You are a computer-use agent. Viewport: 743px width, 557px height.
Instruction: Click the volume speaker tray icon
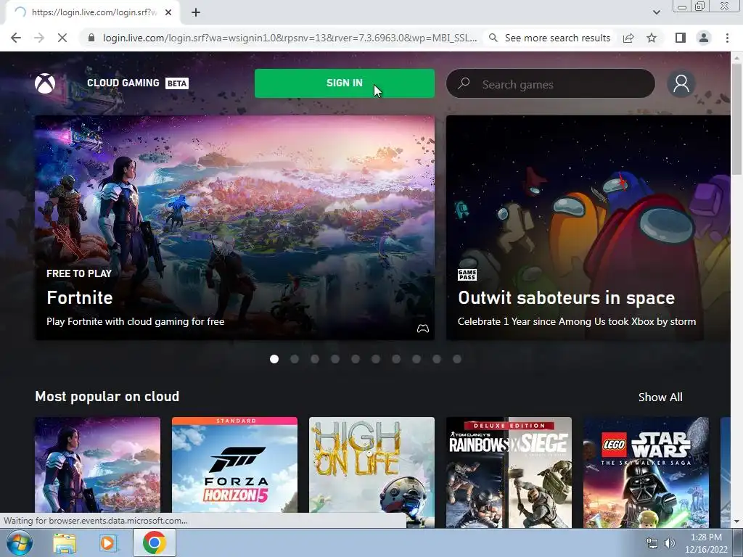(x=670, y=543)
